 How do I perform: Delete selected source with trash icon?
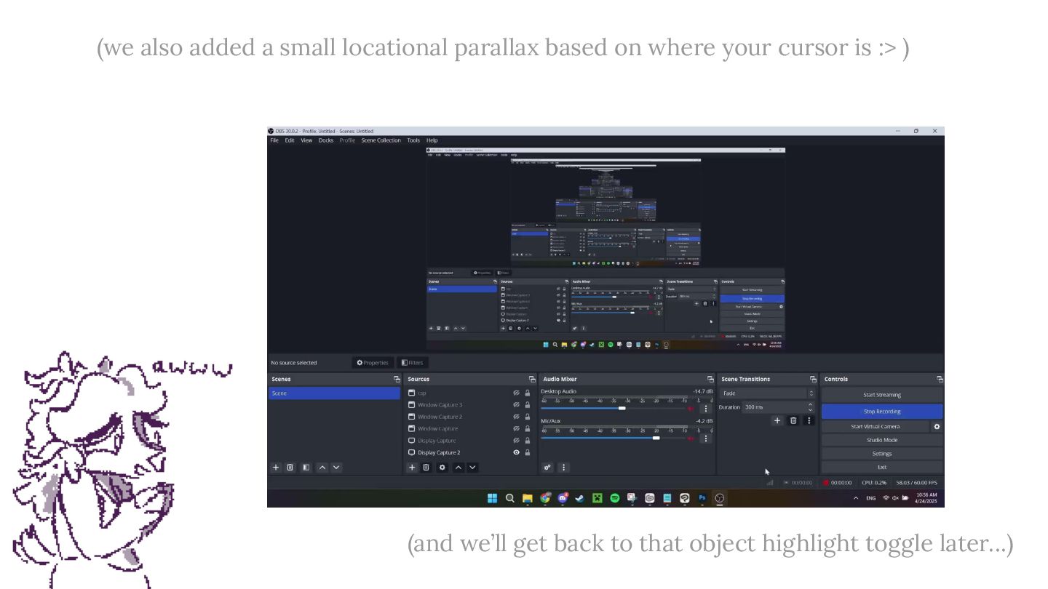pyautogui.click(x=426, y=468)
